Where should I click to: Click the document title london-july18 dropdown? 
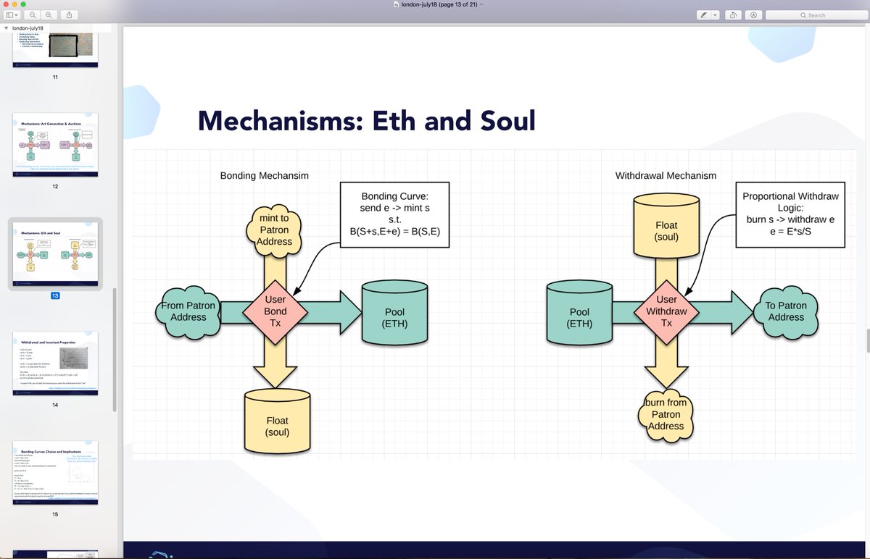438,4
